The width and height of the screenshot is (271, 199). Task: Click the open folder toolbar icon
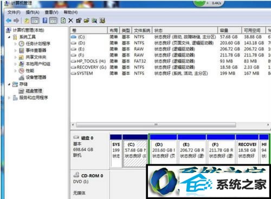[x=87, y=21]
